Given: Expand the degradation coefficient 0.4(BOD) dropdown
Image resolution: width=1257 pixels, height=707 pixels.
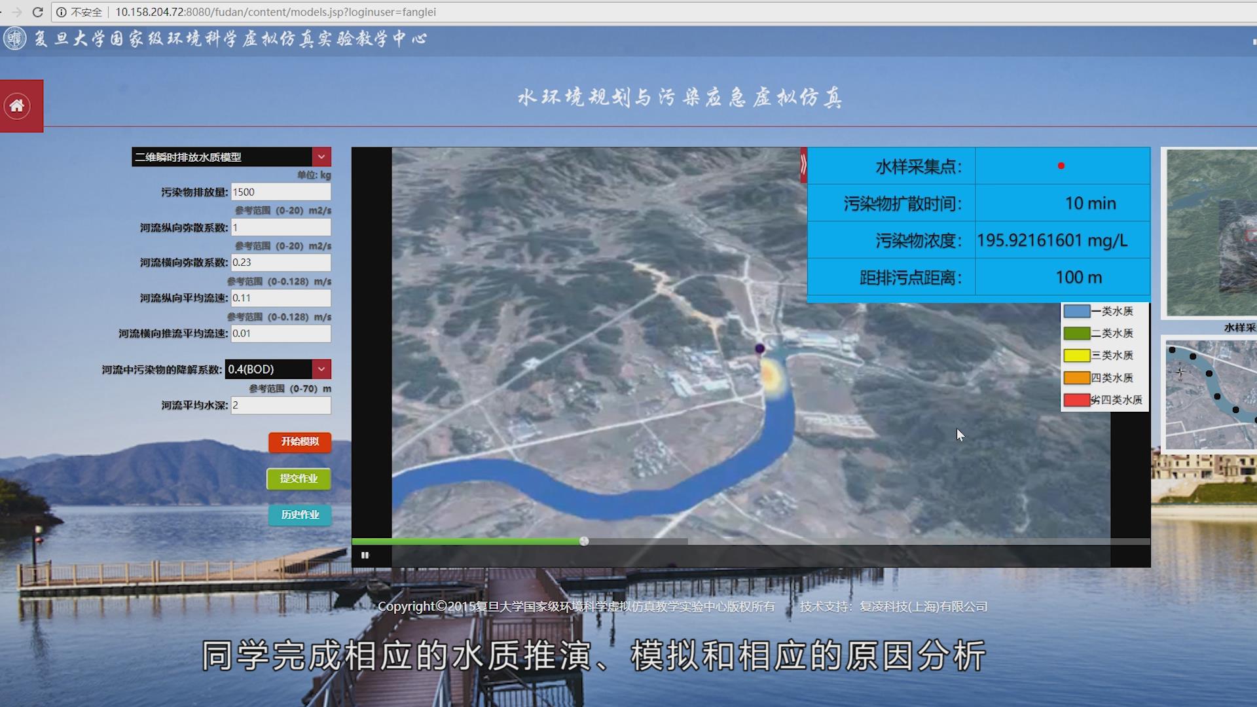Looking at the screenshot, I should click(x=321, y=369).
